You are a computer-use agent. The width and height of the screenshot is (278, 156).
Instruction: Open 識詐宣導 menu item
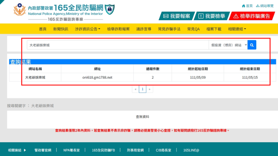pyautogui.click(x=144, y=29)
